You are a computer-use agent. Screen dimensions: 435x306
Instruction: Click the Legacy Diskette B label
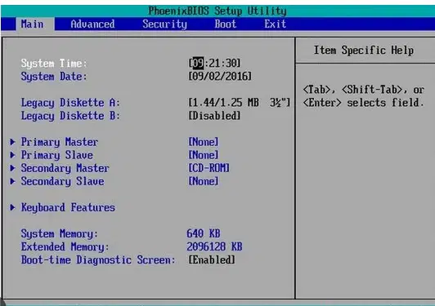click(x=70, y=116)
